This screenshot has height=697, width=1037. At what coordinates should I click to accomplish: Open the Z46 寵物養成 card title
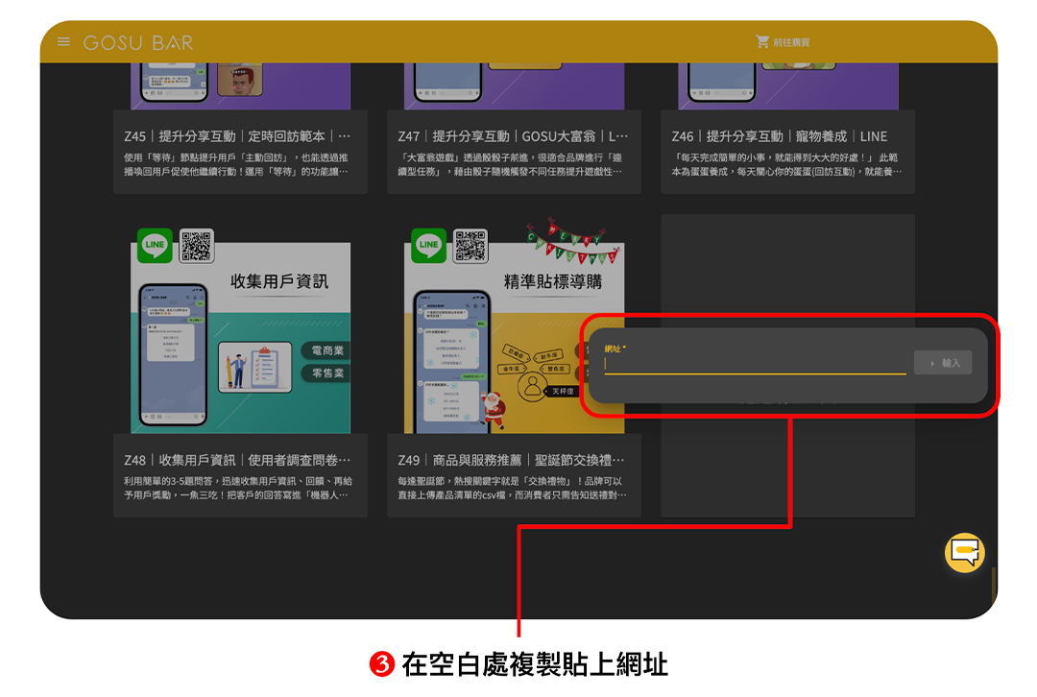(779, 136)
